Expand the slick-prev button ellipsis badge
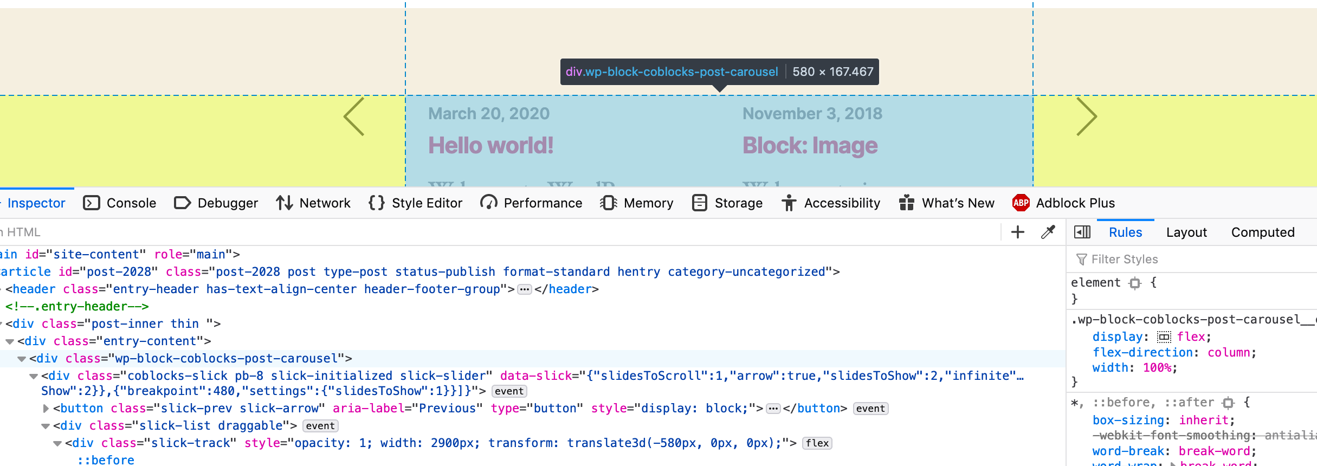 [x=773, y=409]
